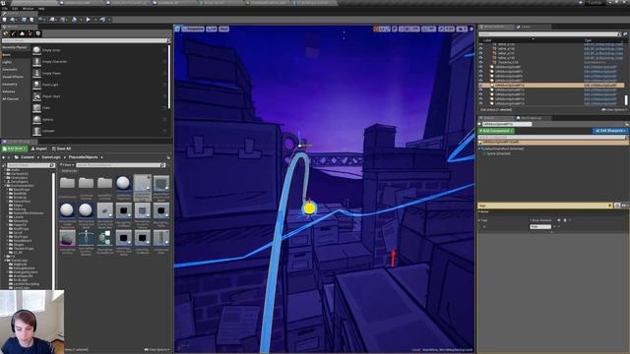Toggle the sources panel icon in content browser
Viewport: 630px width, 354px height.
(x=4, y=165)
